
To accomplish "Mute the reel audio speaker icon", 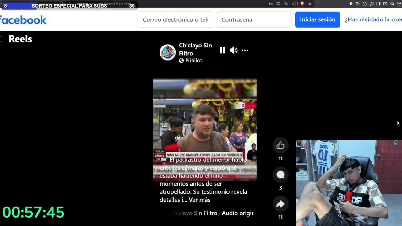I will point(233,50).
